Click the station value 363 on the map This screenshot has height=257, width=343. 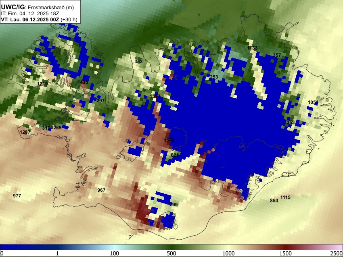coord(138,62)
